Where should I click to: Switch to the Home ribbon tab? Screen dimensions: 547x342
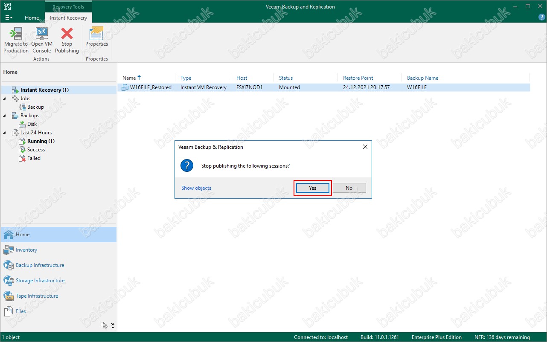click(x=32, y=18)
